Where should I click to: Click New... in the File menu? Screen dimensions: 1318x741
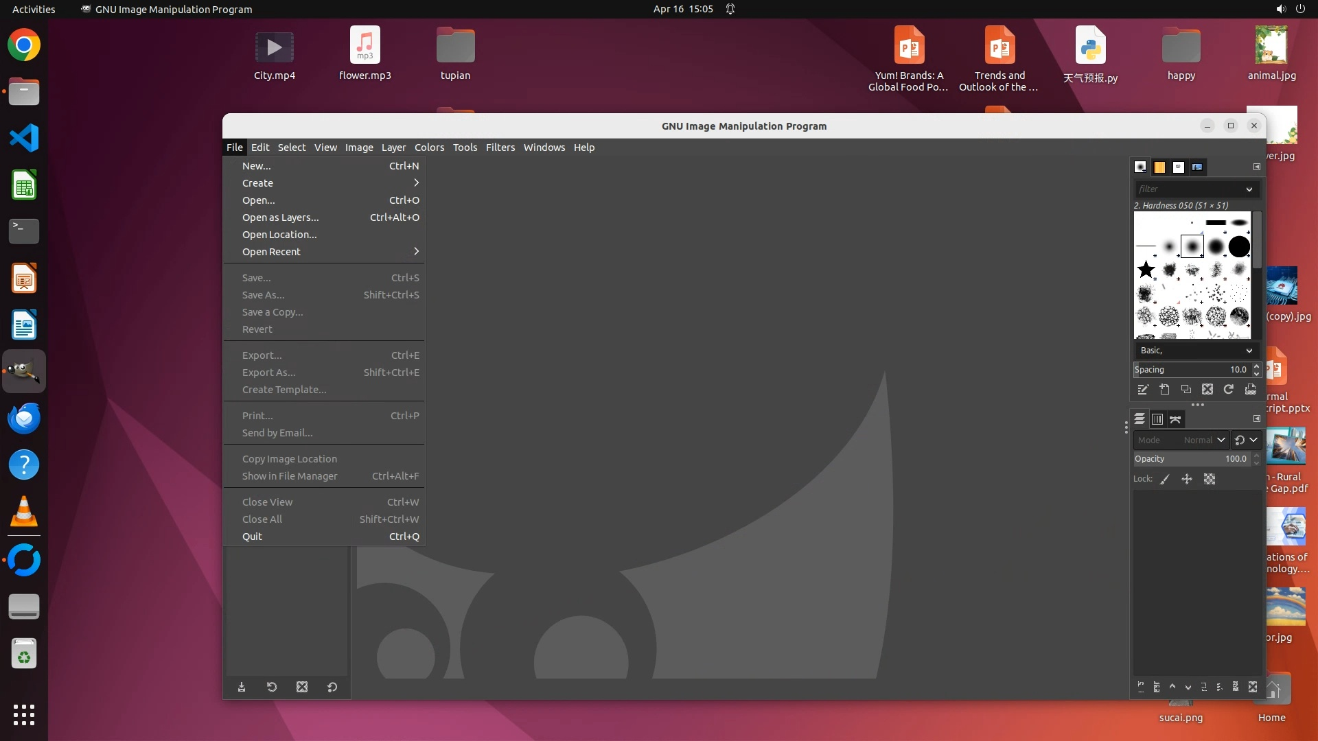pos(256,166)
